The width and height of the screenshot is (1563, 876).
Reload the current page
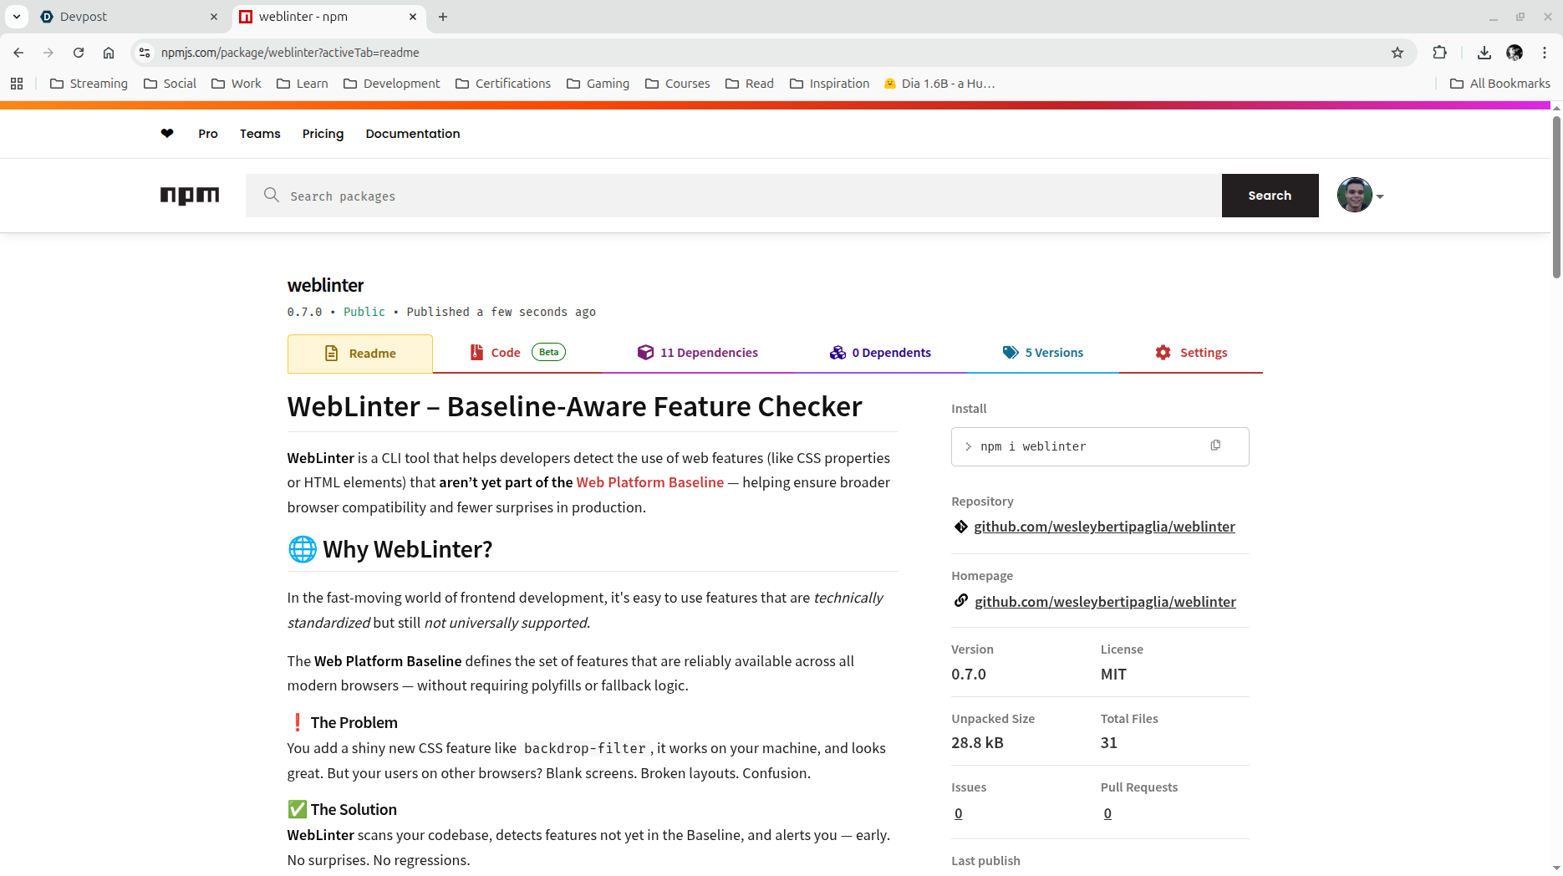click(79, 53)
